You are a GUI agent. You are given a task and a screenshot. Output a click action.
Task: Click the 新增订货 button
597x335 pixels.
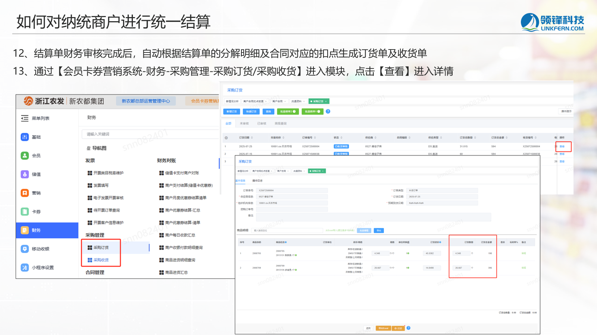tap(232, 111)
